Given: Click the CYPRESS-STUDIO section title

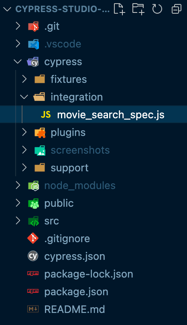Looking at the screenshot, I should click(63, 9).
